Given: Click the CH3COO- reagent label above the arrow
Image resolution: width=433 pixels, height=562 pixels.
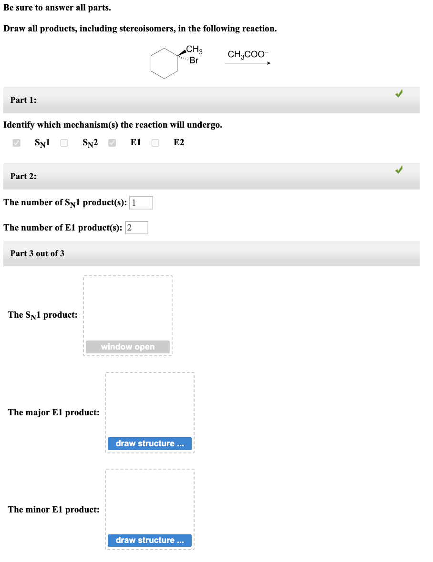Looking at the screenshot, I should pos(247,55).
